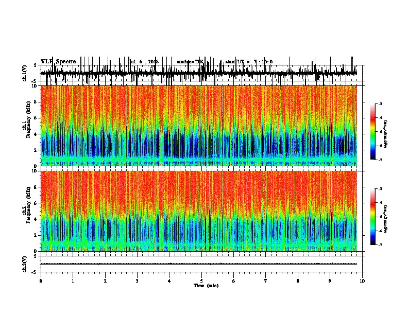Click inside the ch.1 spectrogram panel
The image size is (408, 315).
198,126
